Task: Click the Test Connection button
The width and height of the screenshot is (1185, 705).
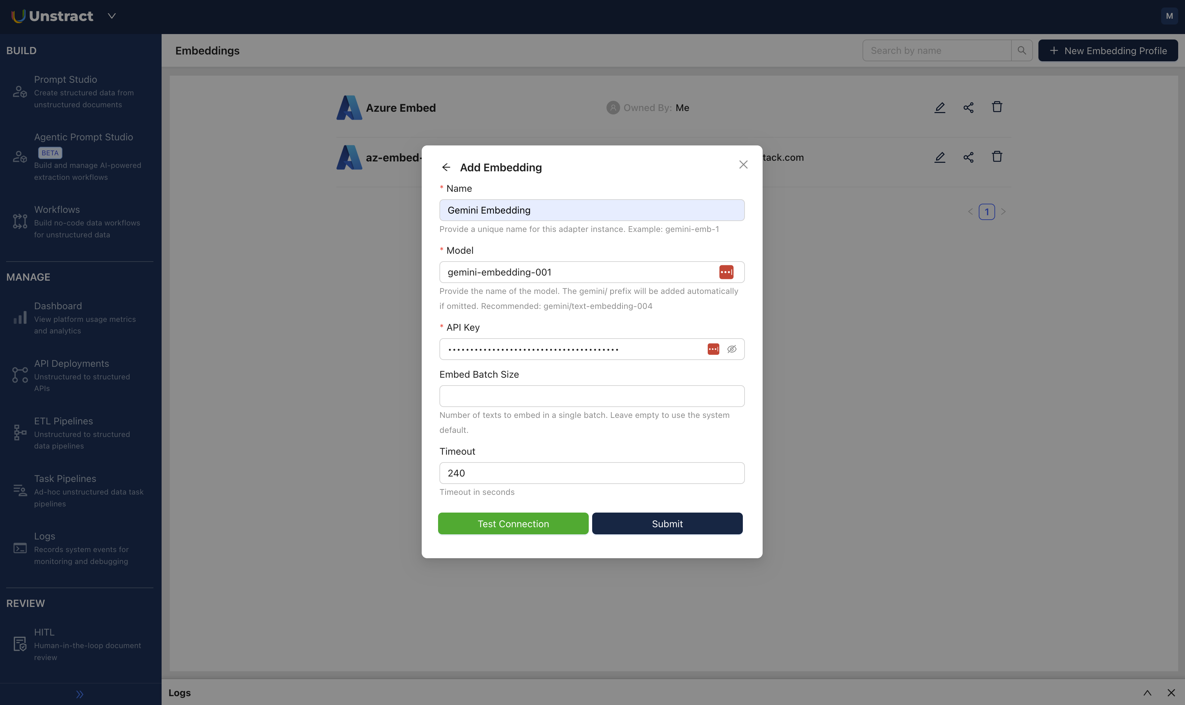Action: pos(513,523)
